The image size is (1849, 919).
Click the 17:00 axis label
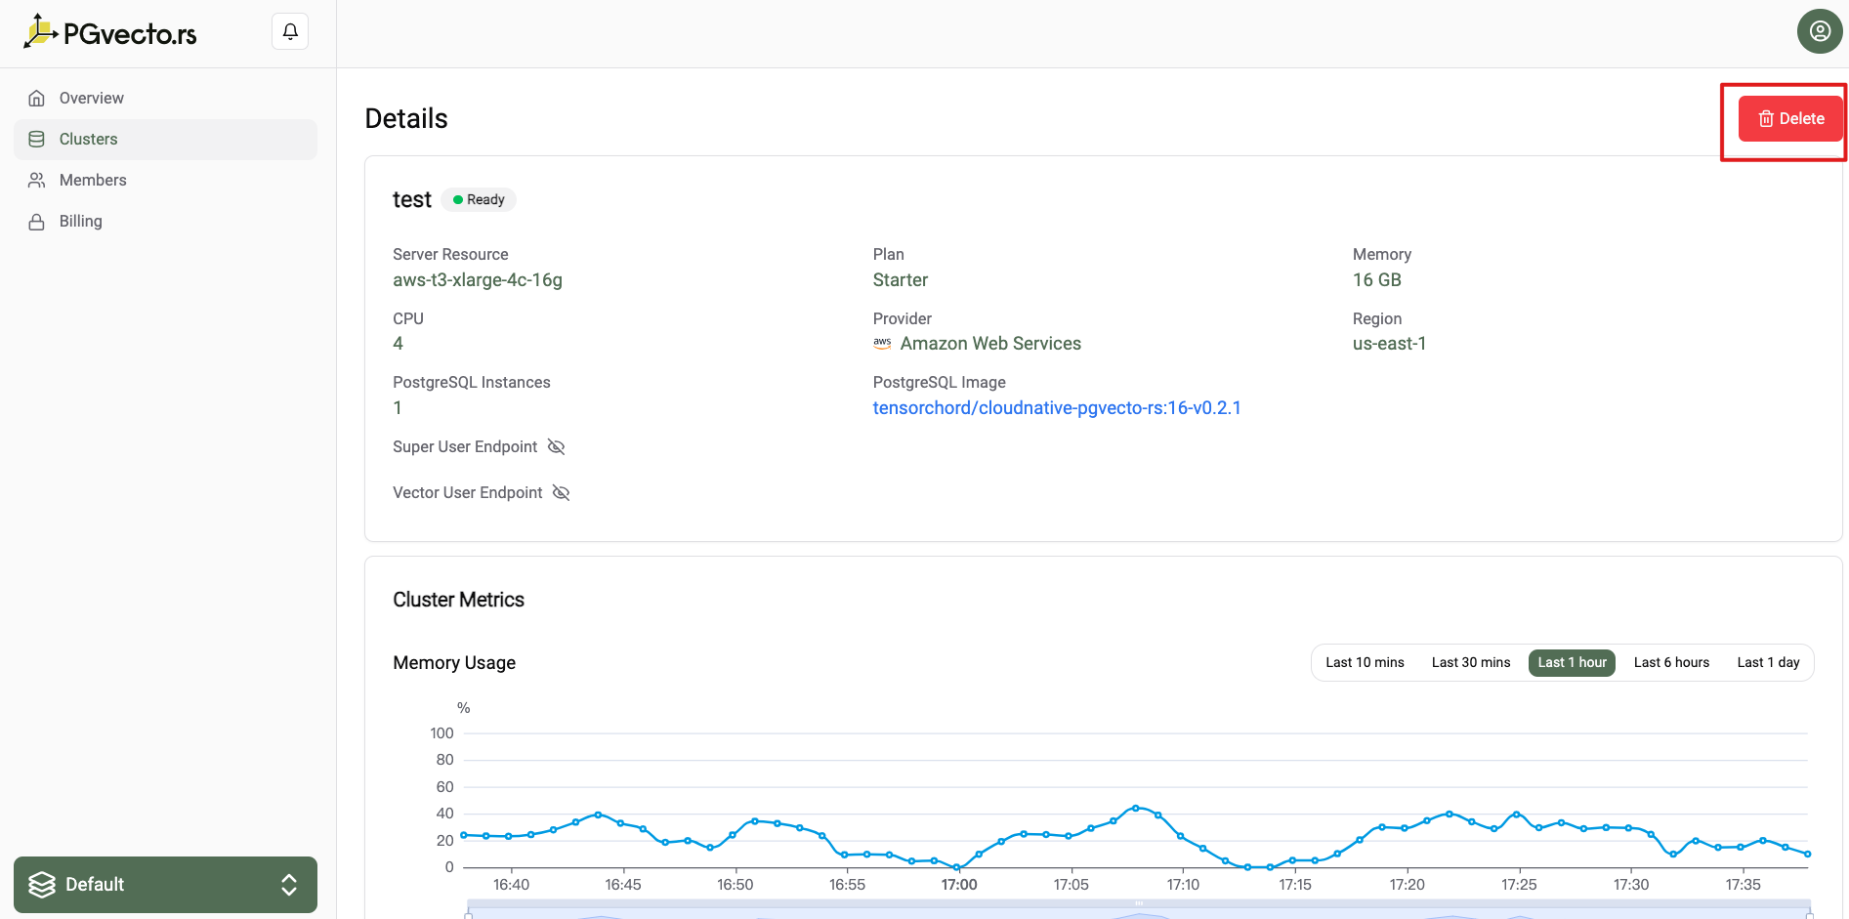tap(959, 885)
